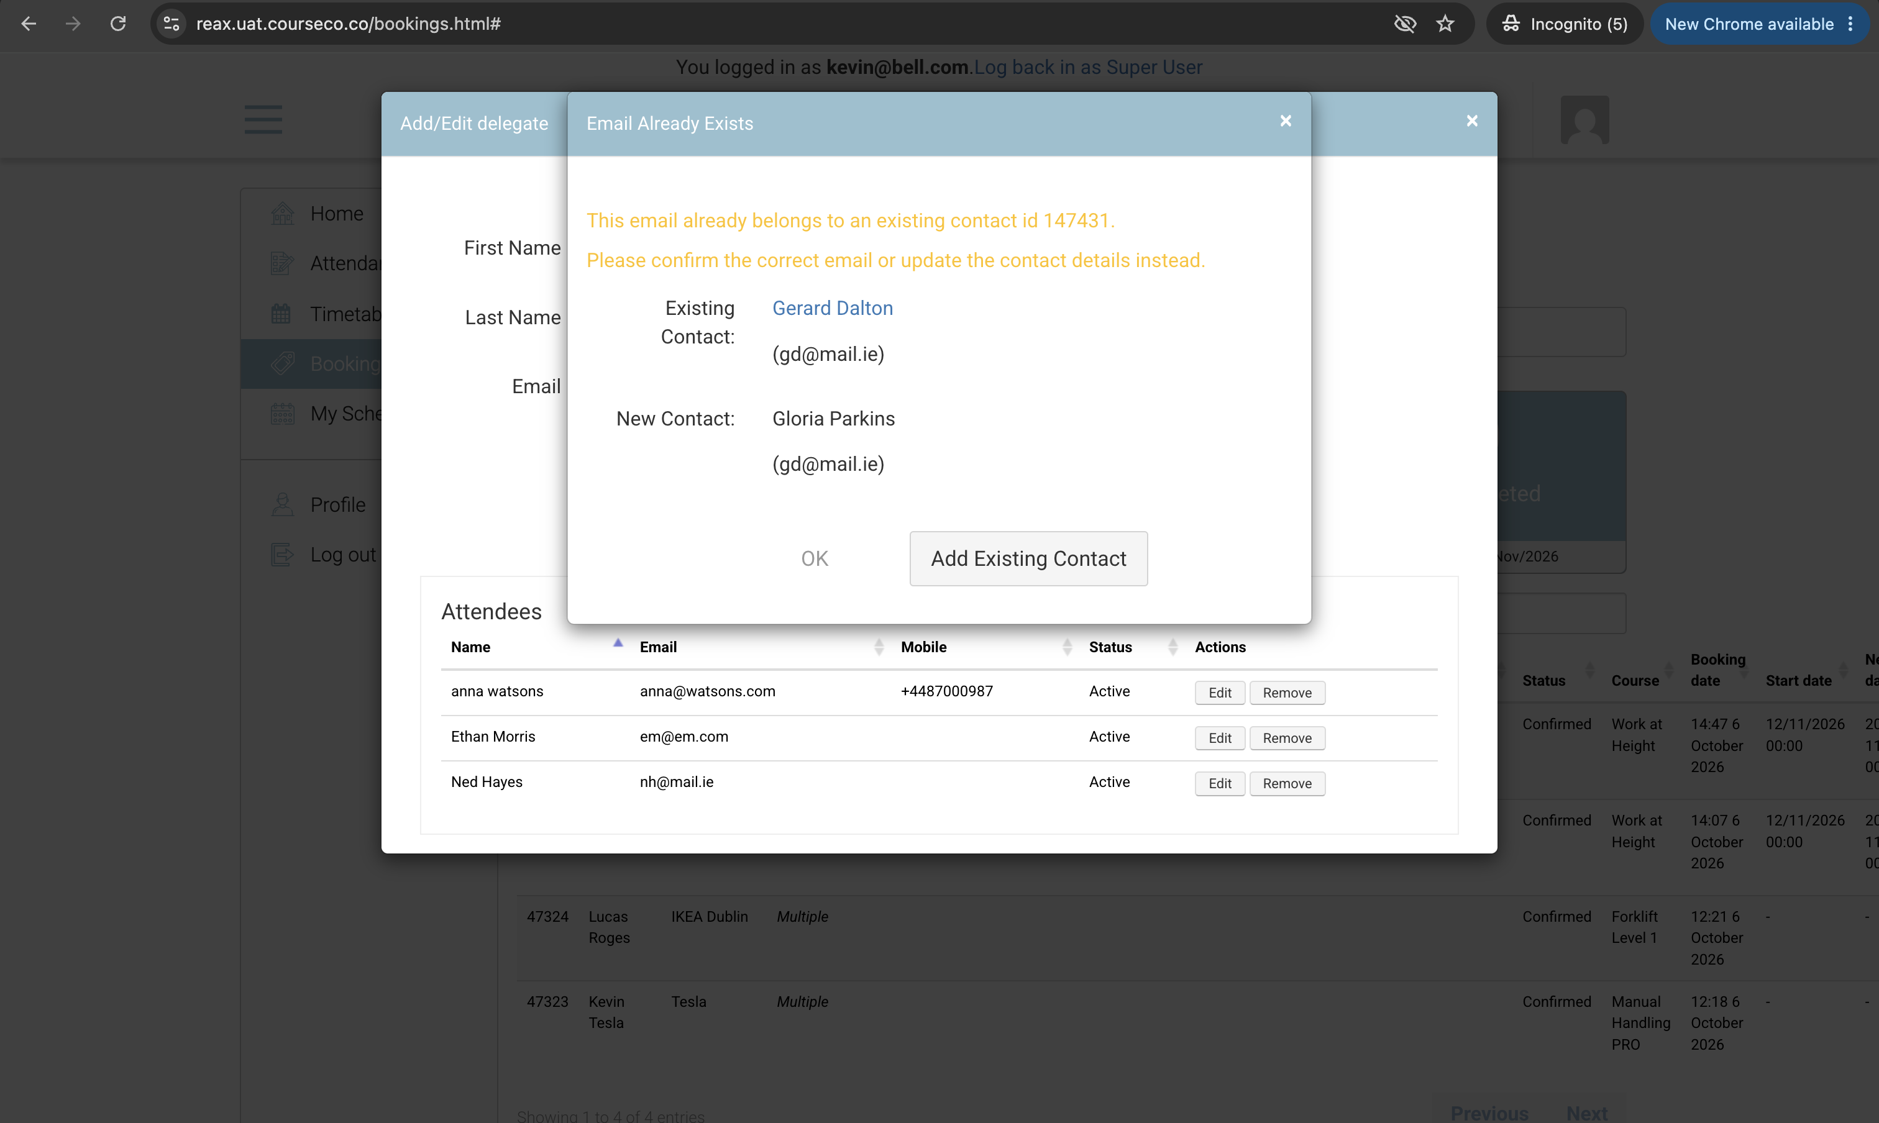Click the OK button
This screenshot has height=1123, width=1879.
pos(815,558)
